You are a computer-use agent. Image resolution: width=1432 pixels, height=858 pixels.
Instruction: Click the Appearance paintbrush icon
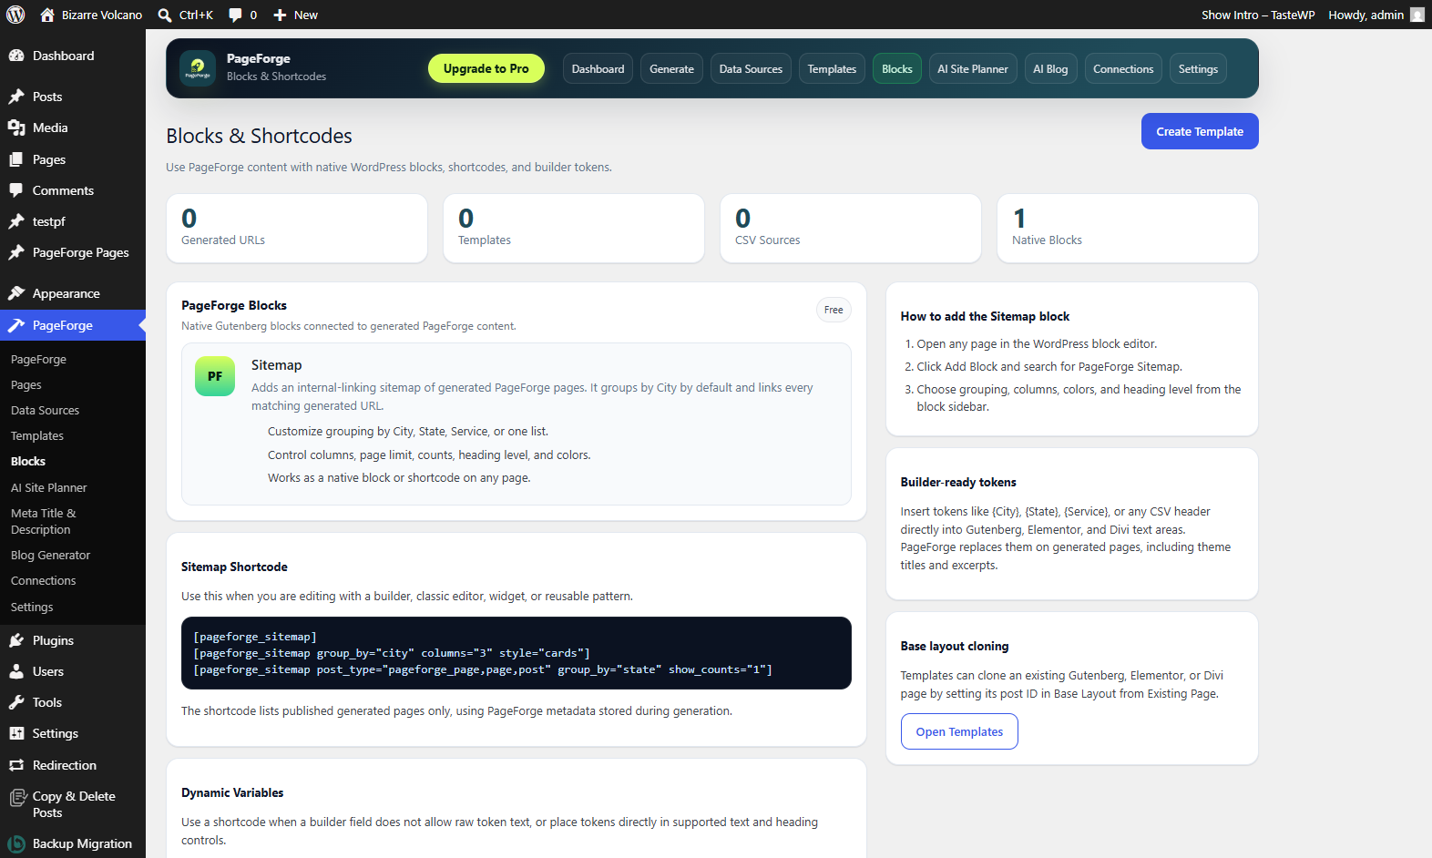click(16, 293)
